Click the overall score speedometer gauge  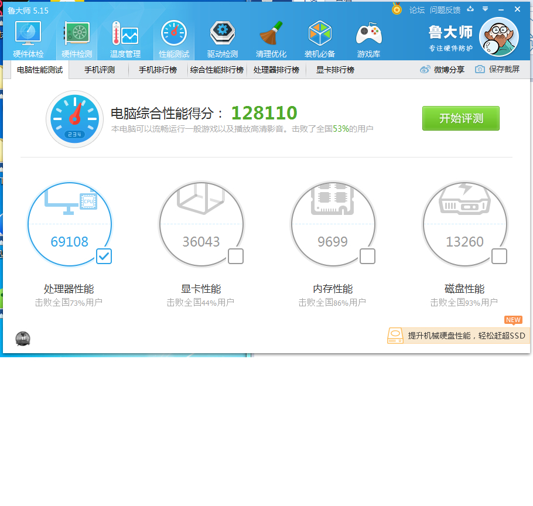point(74,119)
